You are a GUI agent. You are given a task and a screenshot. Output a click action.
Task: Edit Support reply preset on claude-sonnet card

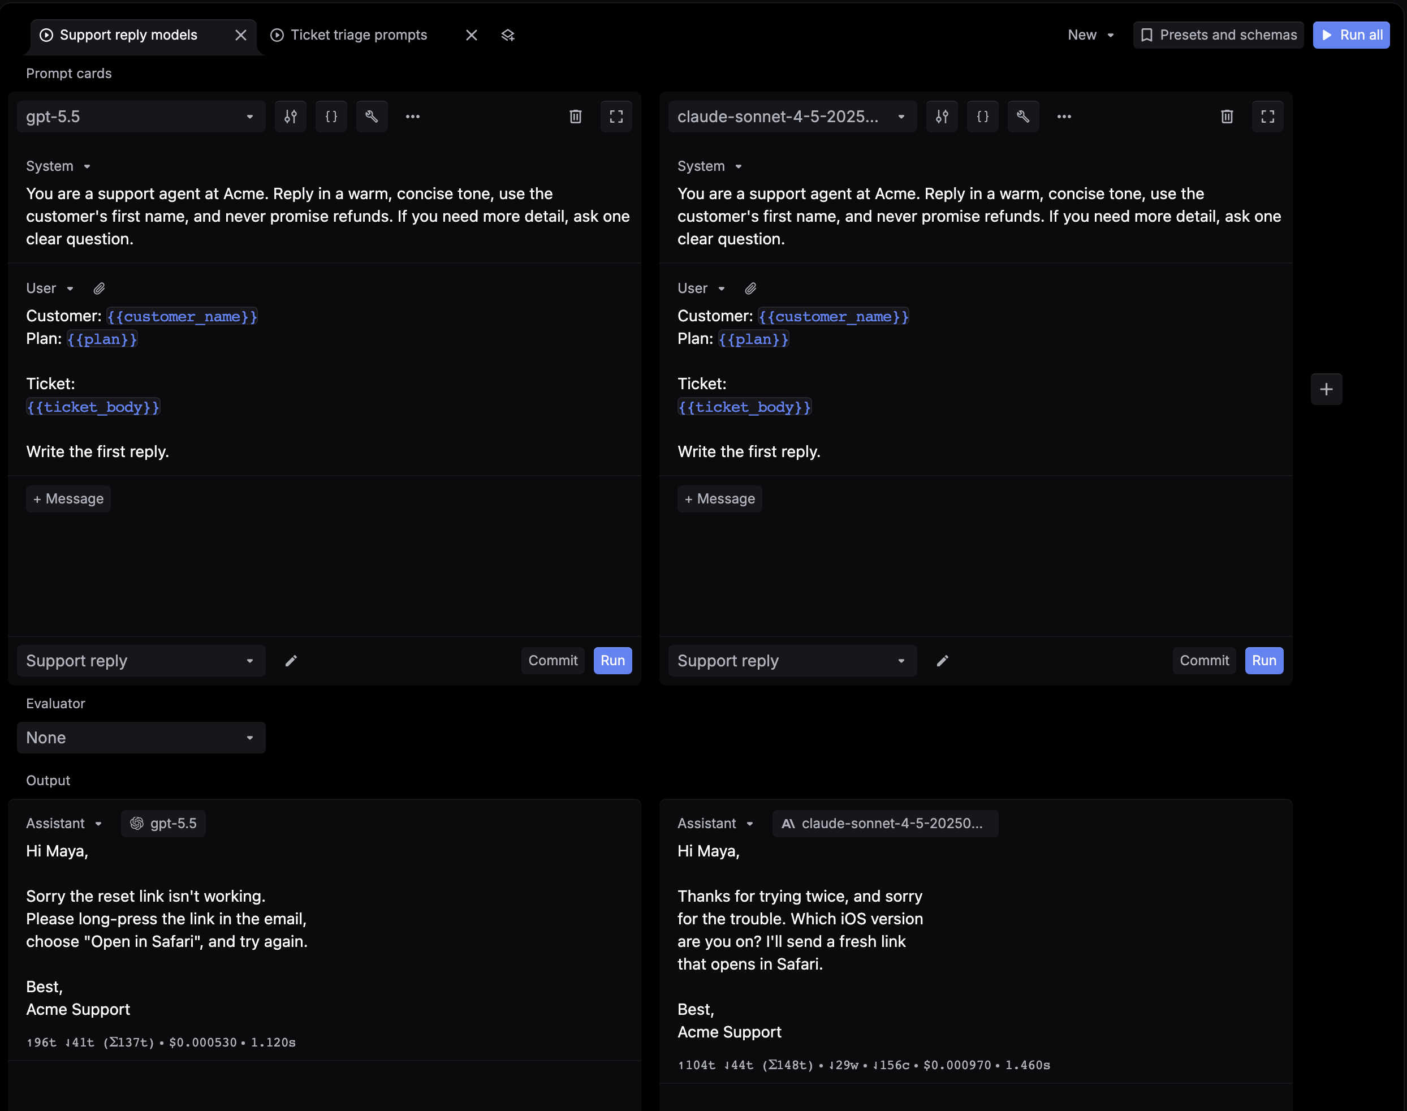(x=943, y=661)
